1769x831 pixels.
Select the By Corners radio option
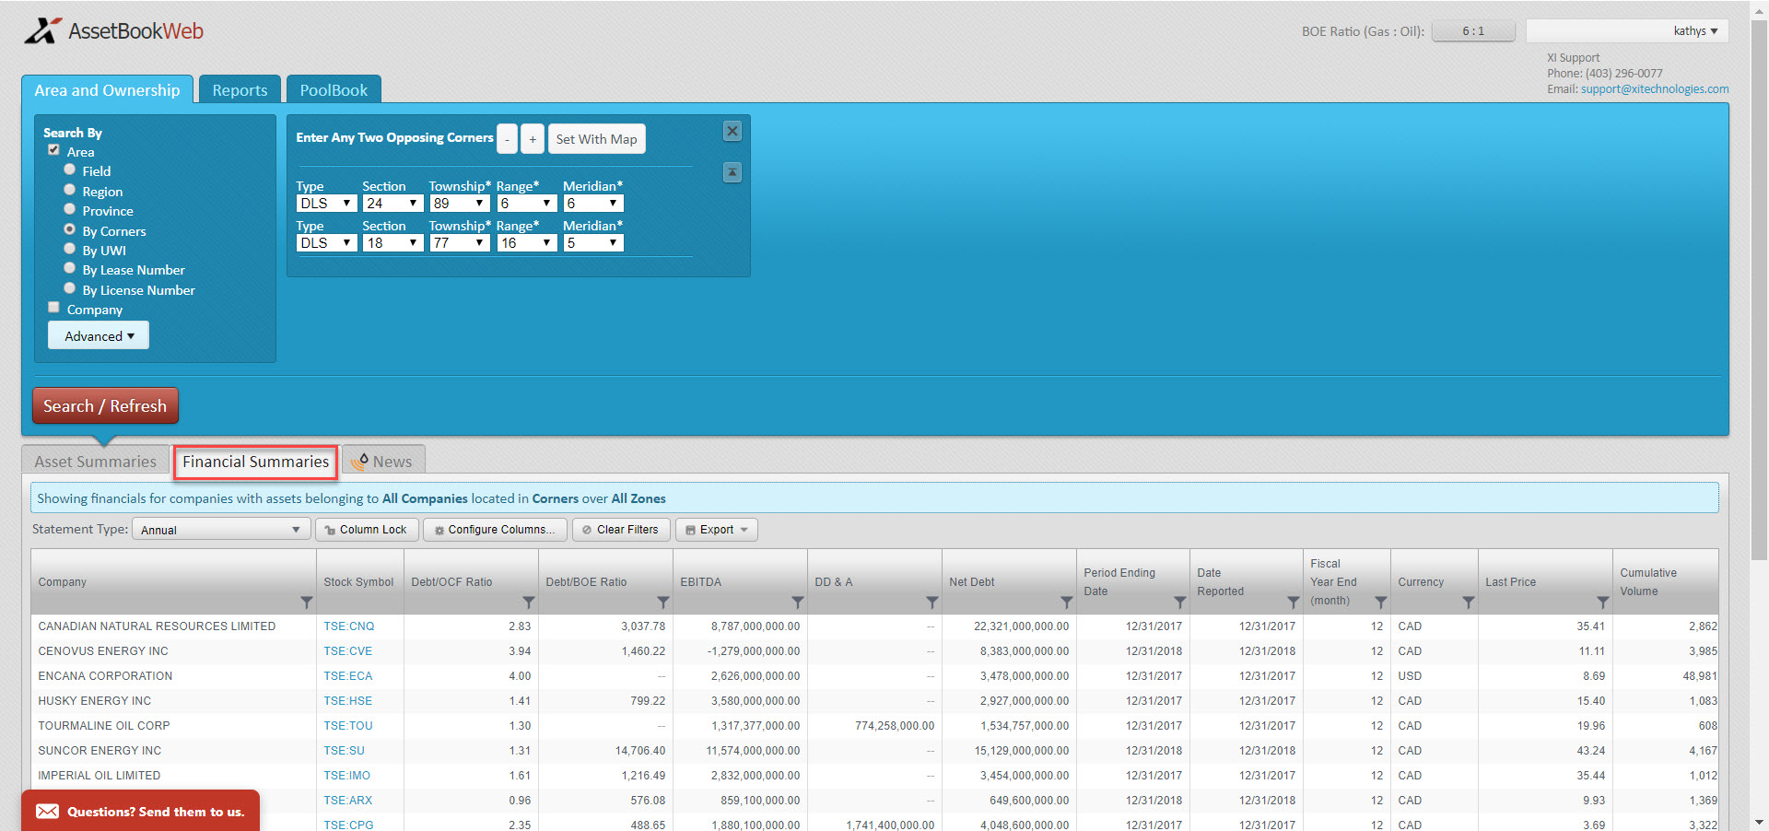(x=69, y=229)
